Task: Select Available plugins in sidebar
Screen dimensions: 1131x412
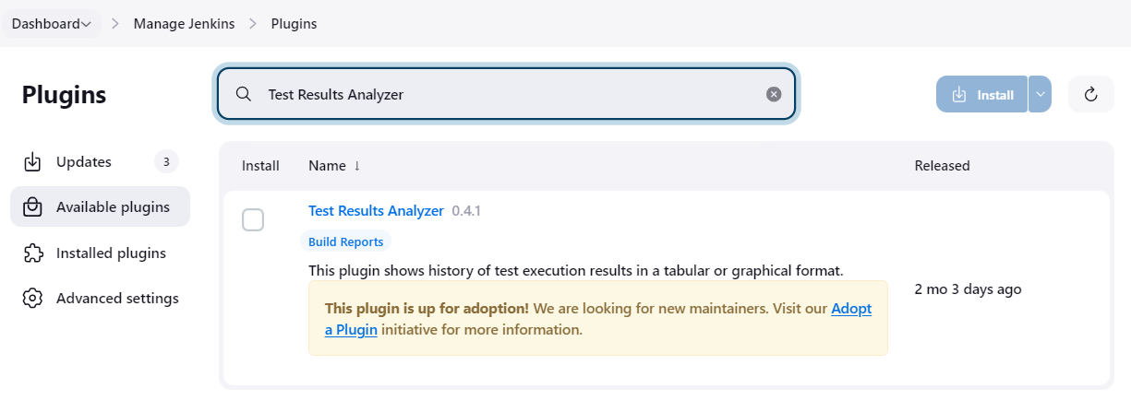Action: (100, 207)
